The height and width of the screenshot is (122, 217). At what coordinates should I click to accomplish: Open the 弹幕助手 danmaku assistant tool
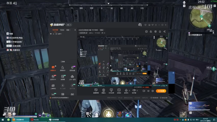[53, 69]
